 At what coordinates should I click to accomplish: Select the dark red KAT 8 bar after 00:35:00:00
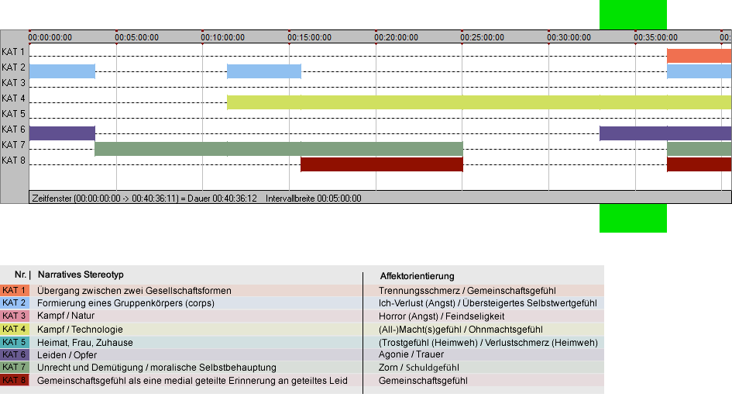pos(699,164)
